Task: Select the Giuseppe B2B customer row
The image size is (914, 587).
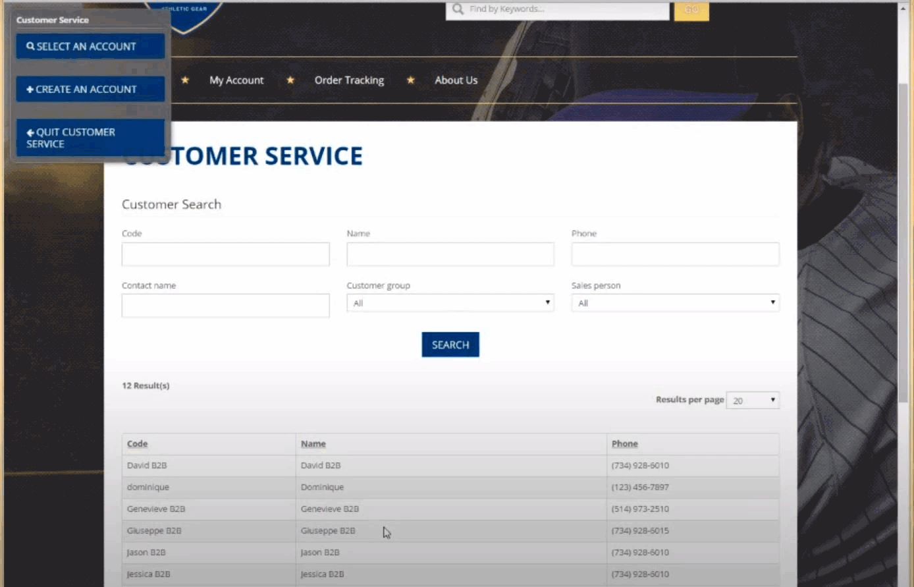Action: 450,531
